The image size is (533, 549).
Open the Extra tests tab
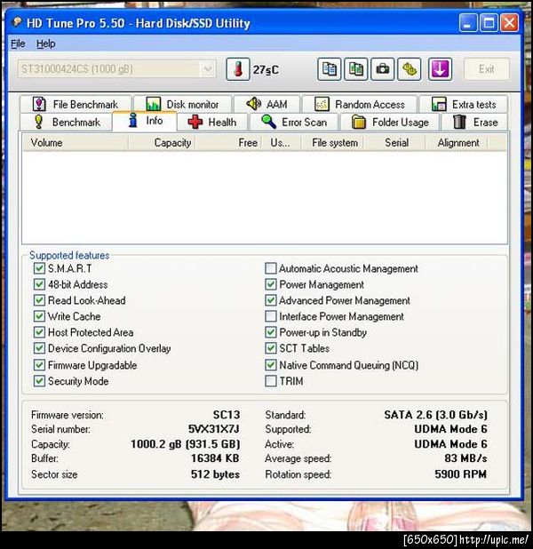point(464,104)
